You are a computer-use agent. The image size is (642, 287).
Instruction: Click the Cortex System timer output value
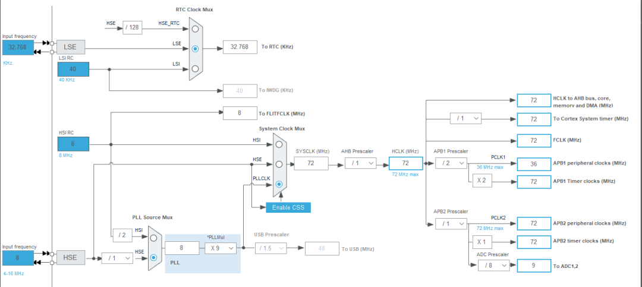534,119
